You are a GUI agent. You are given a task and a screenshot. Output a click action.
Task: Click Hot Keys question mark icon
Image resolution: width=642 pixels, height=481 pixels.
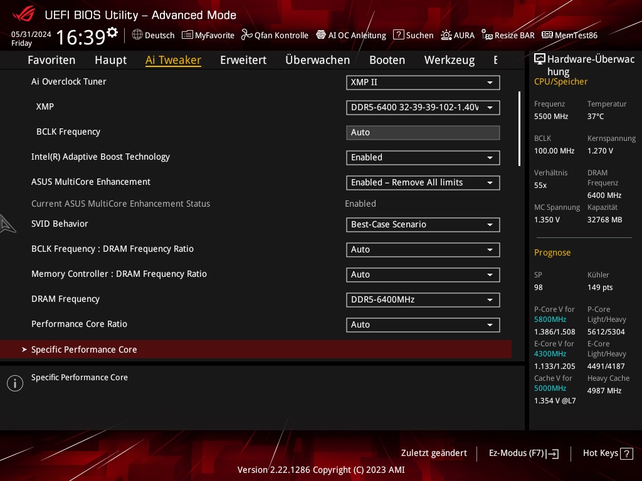626,453
